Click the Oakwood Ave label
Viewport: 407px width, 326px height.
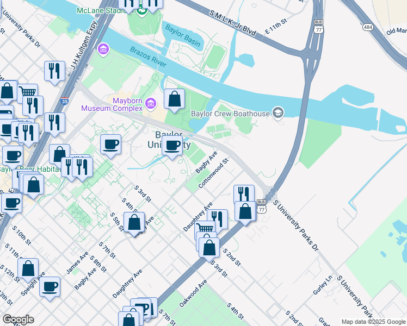click(x=193, y=293)
